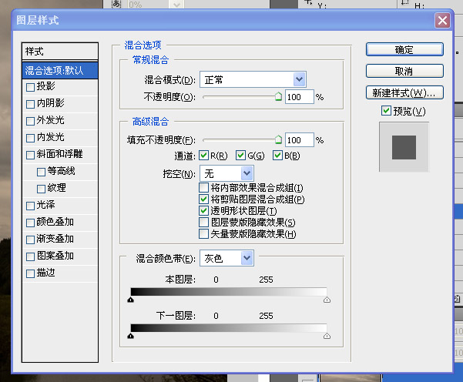Screen dimensions: 463x382
Task: Open the 描边 settings by its label
Action: (45, 273)
